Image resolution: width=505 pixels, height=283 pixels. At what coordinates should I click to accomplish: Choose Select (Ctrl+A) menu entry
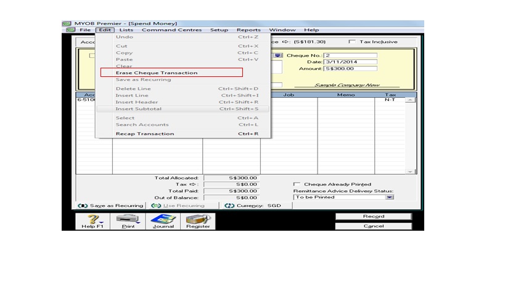tap(183, 118)
